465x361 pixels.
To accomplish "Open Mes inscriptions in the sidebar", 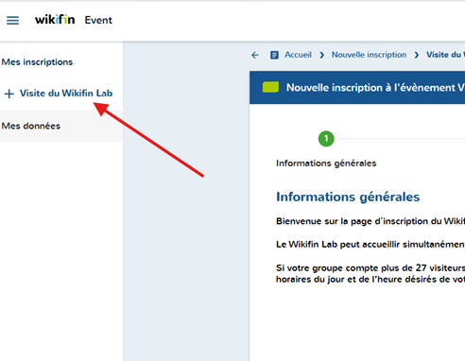I will pos(37,62).
